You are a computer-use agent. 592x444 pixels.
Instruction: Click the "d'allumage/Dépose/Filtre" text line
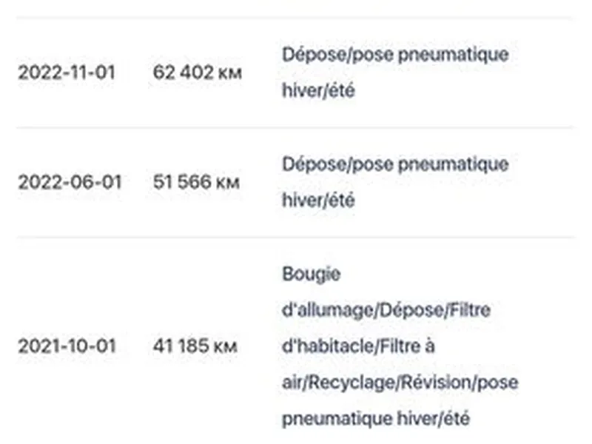point(386,310)
